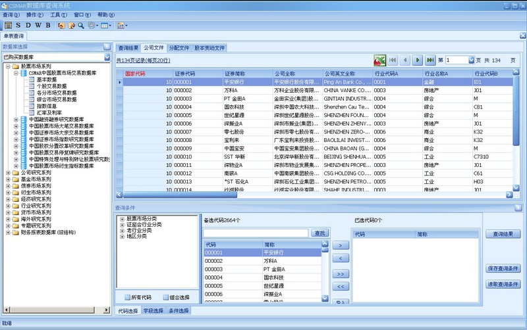Viewport: 527px width, 330px height.
Task: Expand the 股票市场分类 condition node
Action: coord(123,219)
